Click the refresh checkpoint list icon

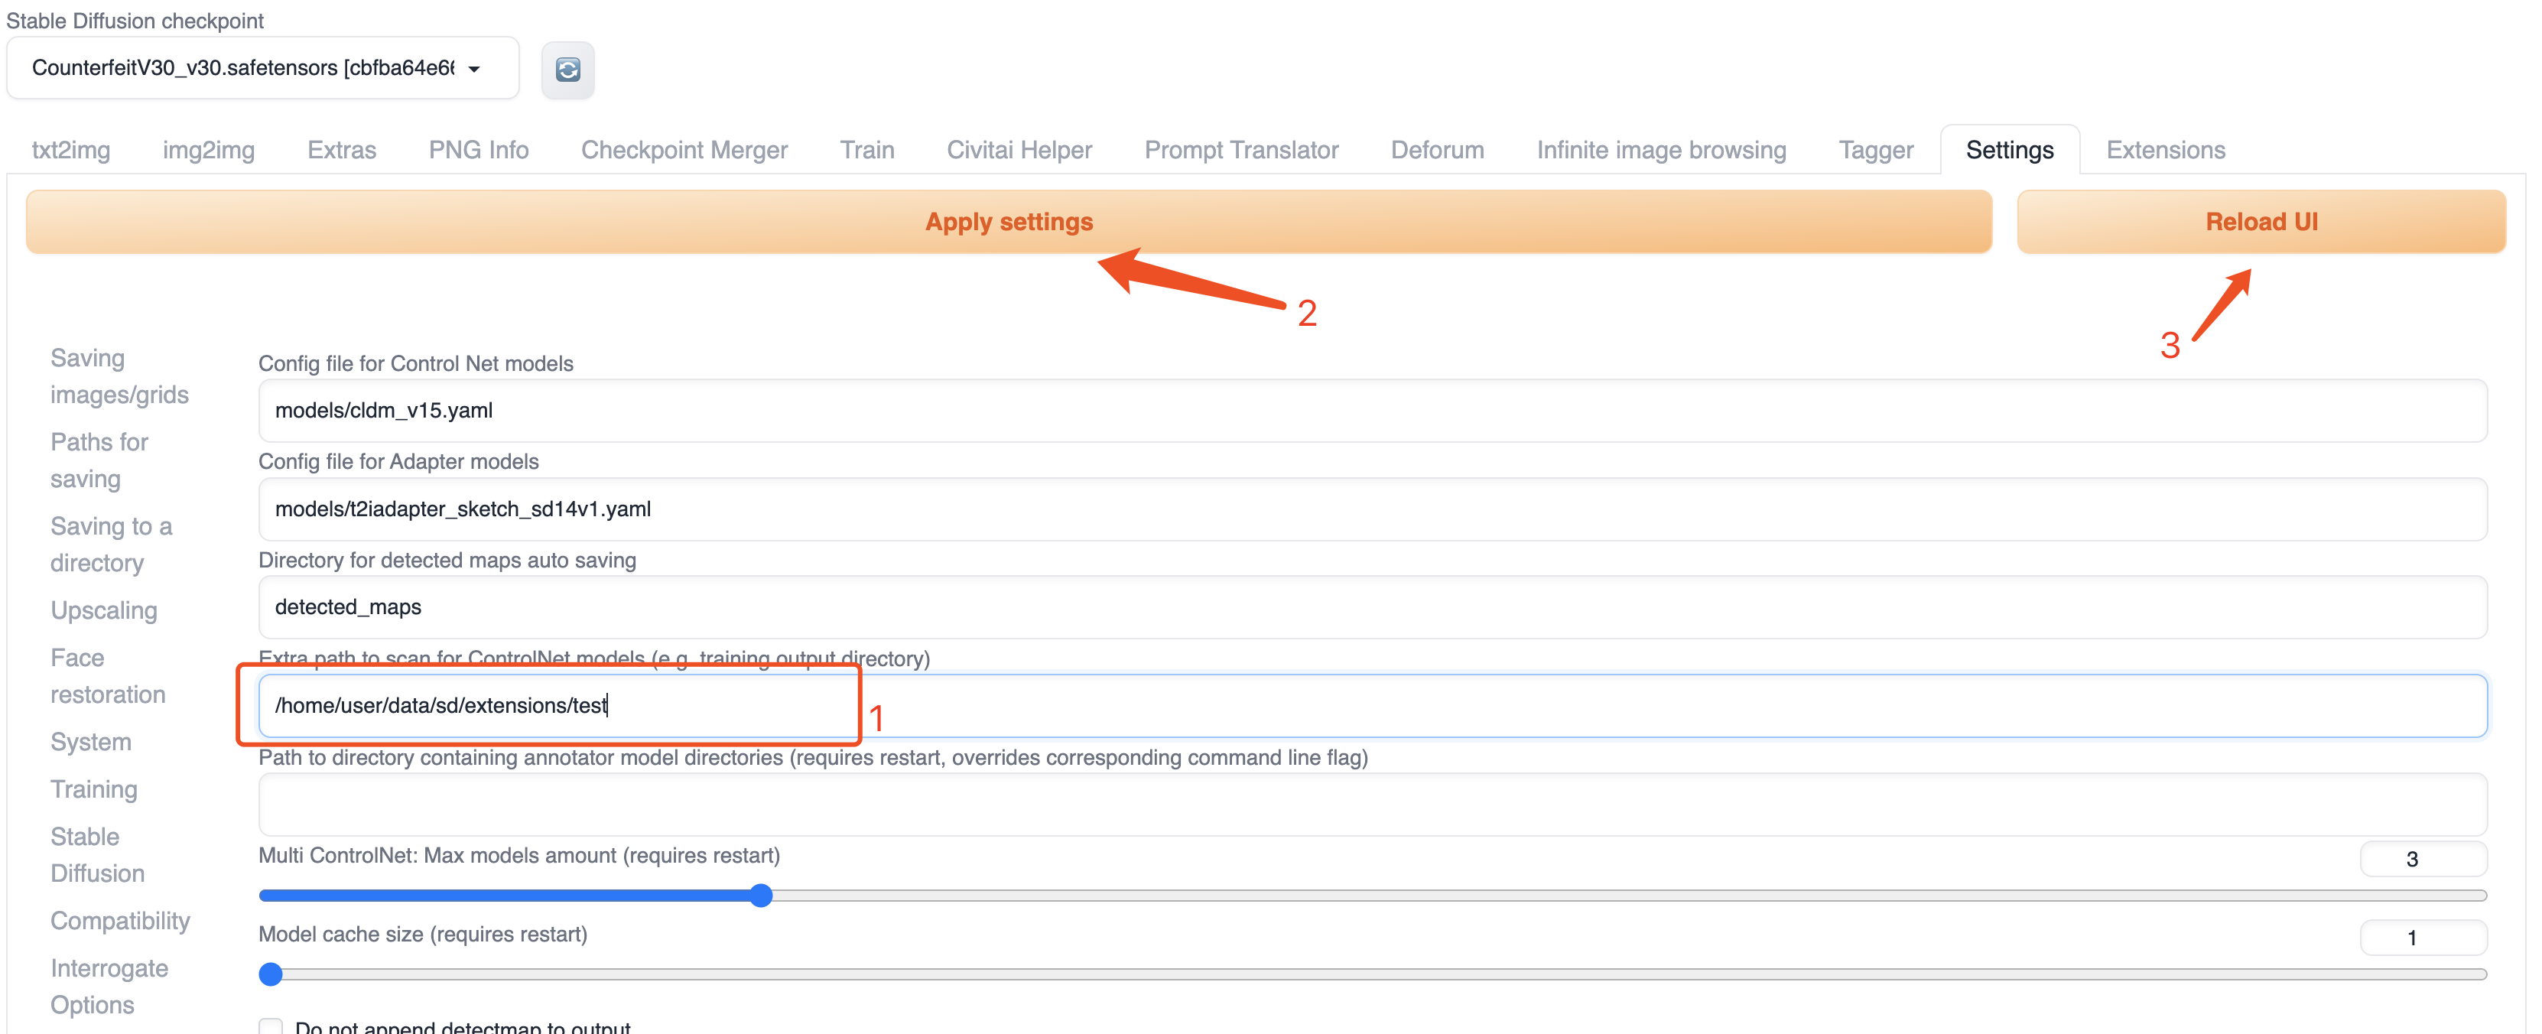click(x=567, y=69)
